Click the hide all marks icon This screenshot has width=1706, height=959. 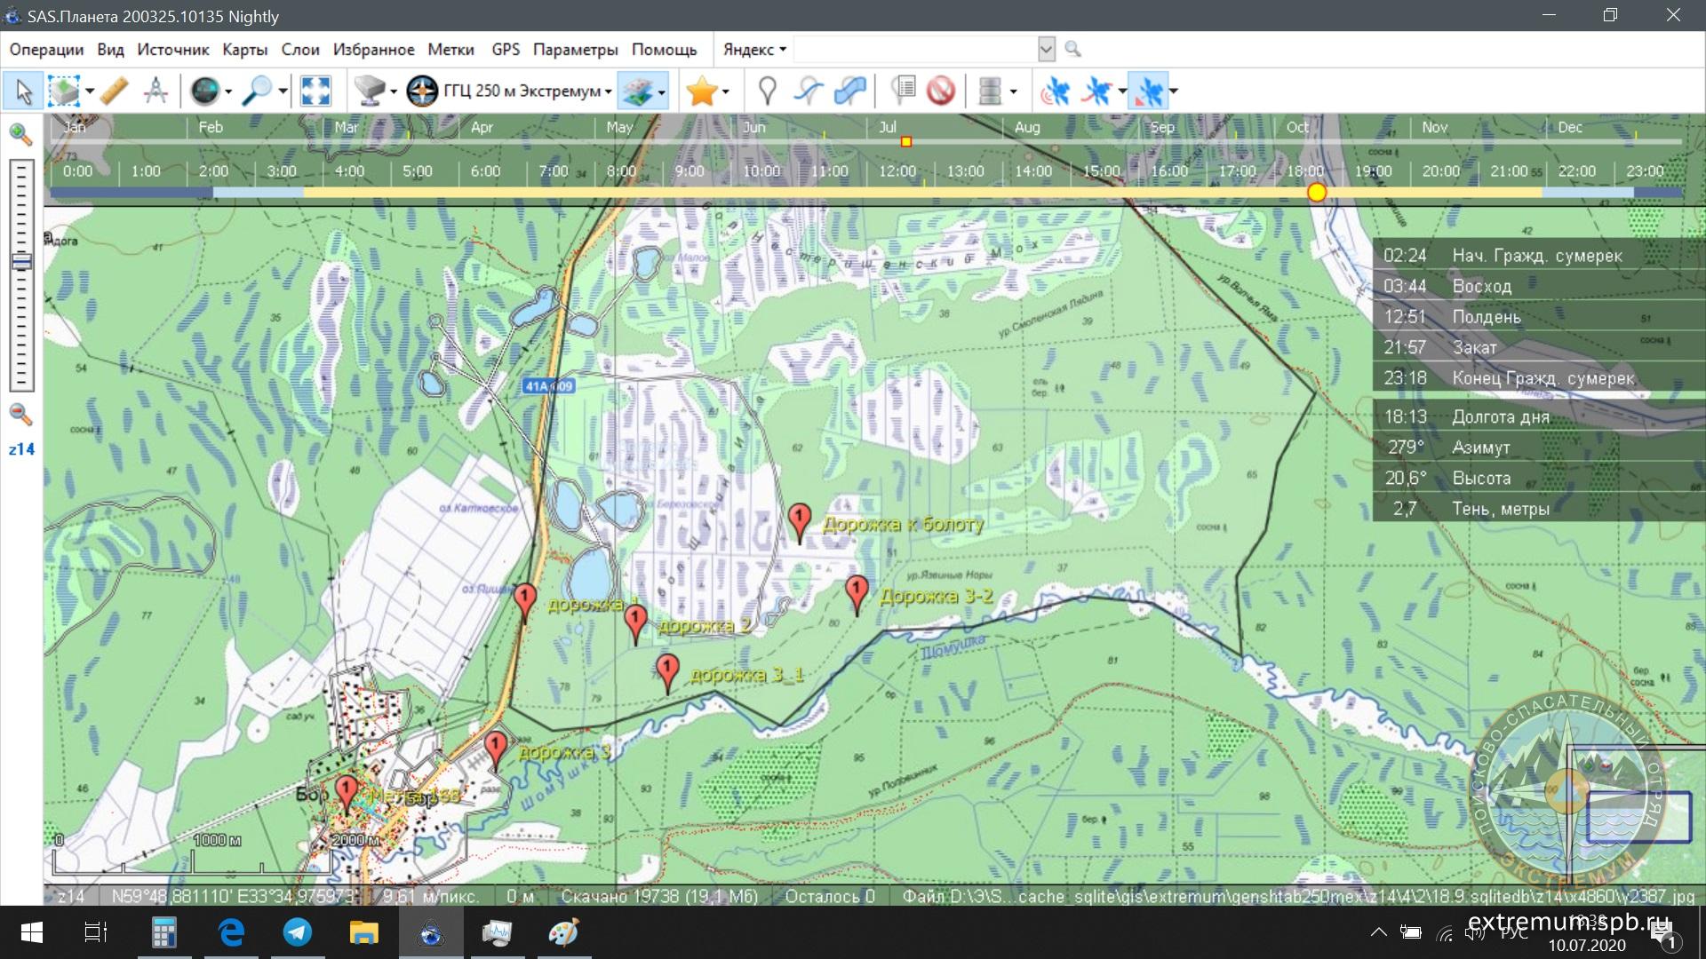click(x=940, y=91)
